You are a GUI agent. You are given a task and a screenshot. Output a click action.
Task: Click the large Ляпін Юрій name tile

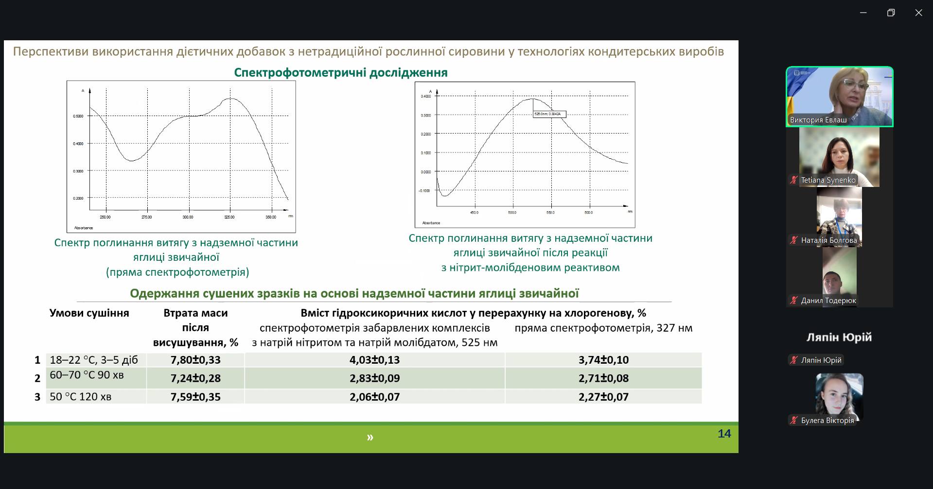point(839,337)
